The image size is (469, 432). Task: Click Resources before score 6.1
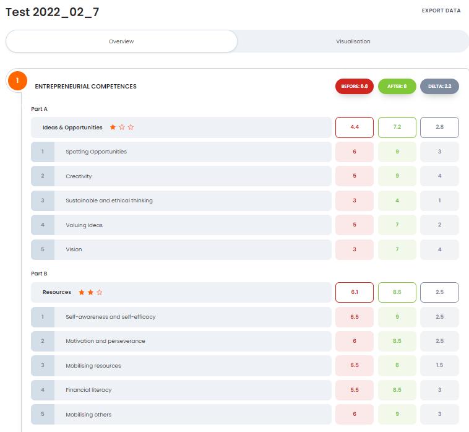point(355,292)
